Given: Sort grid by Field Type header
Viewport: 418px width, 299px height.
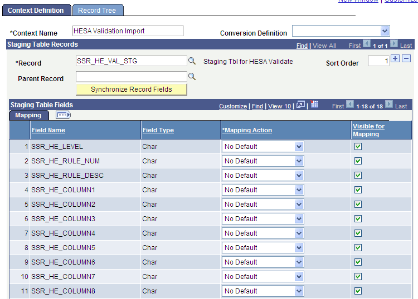Looking at the screenshot, I should pos(158,130).
